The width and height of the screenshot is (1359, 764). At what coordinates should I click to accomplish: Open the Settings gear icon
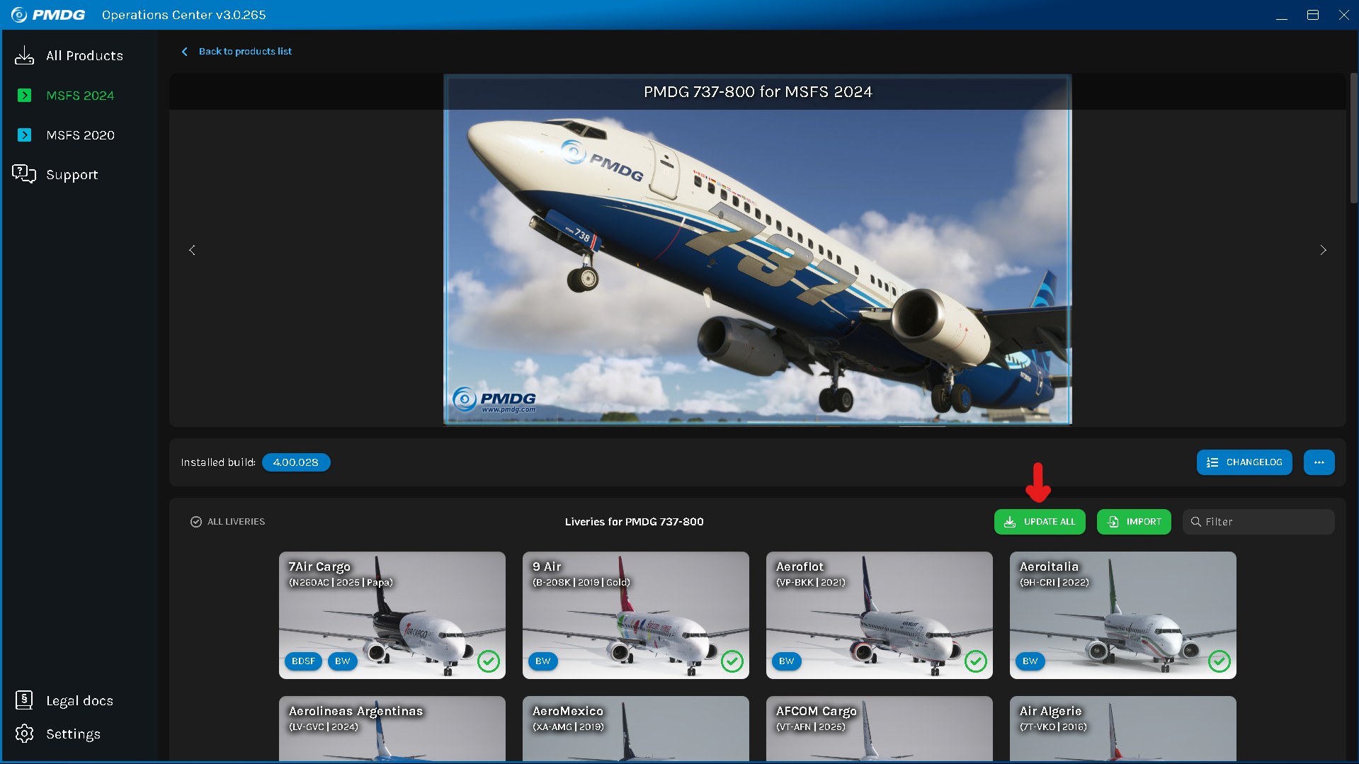pos(24,734)
